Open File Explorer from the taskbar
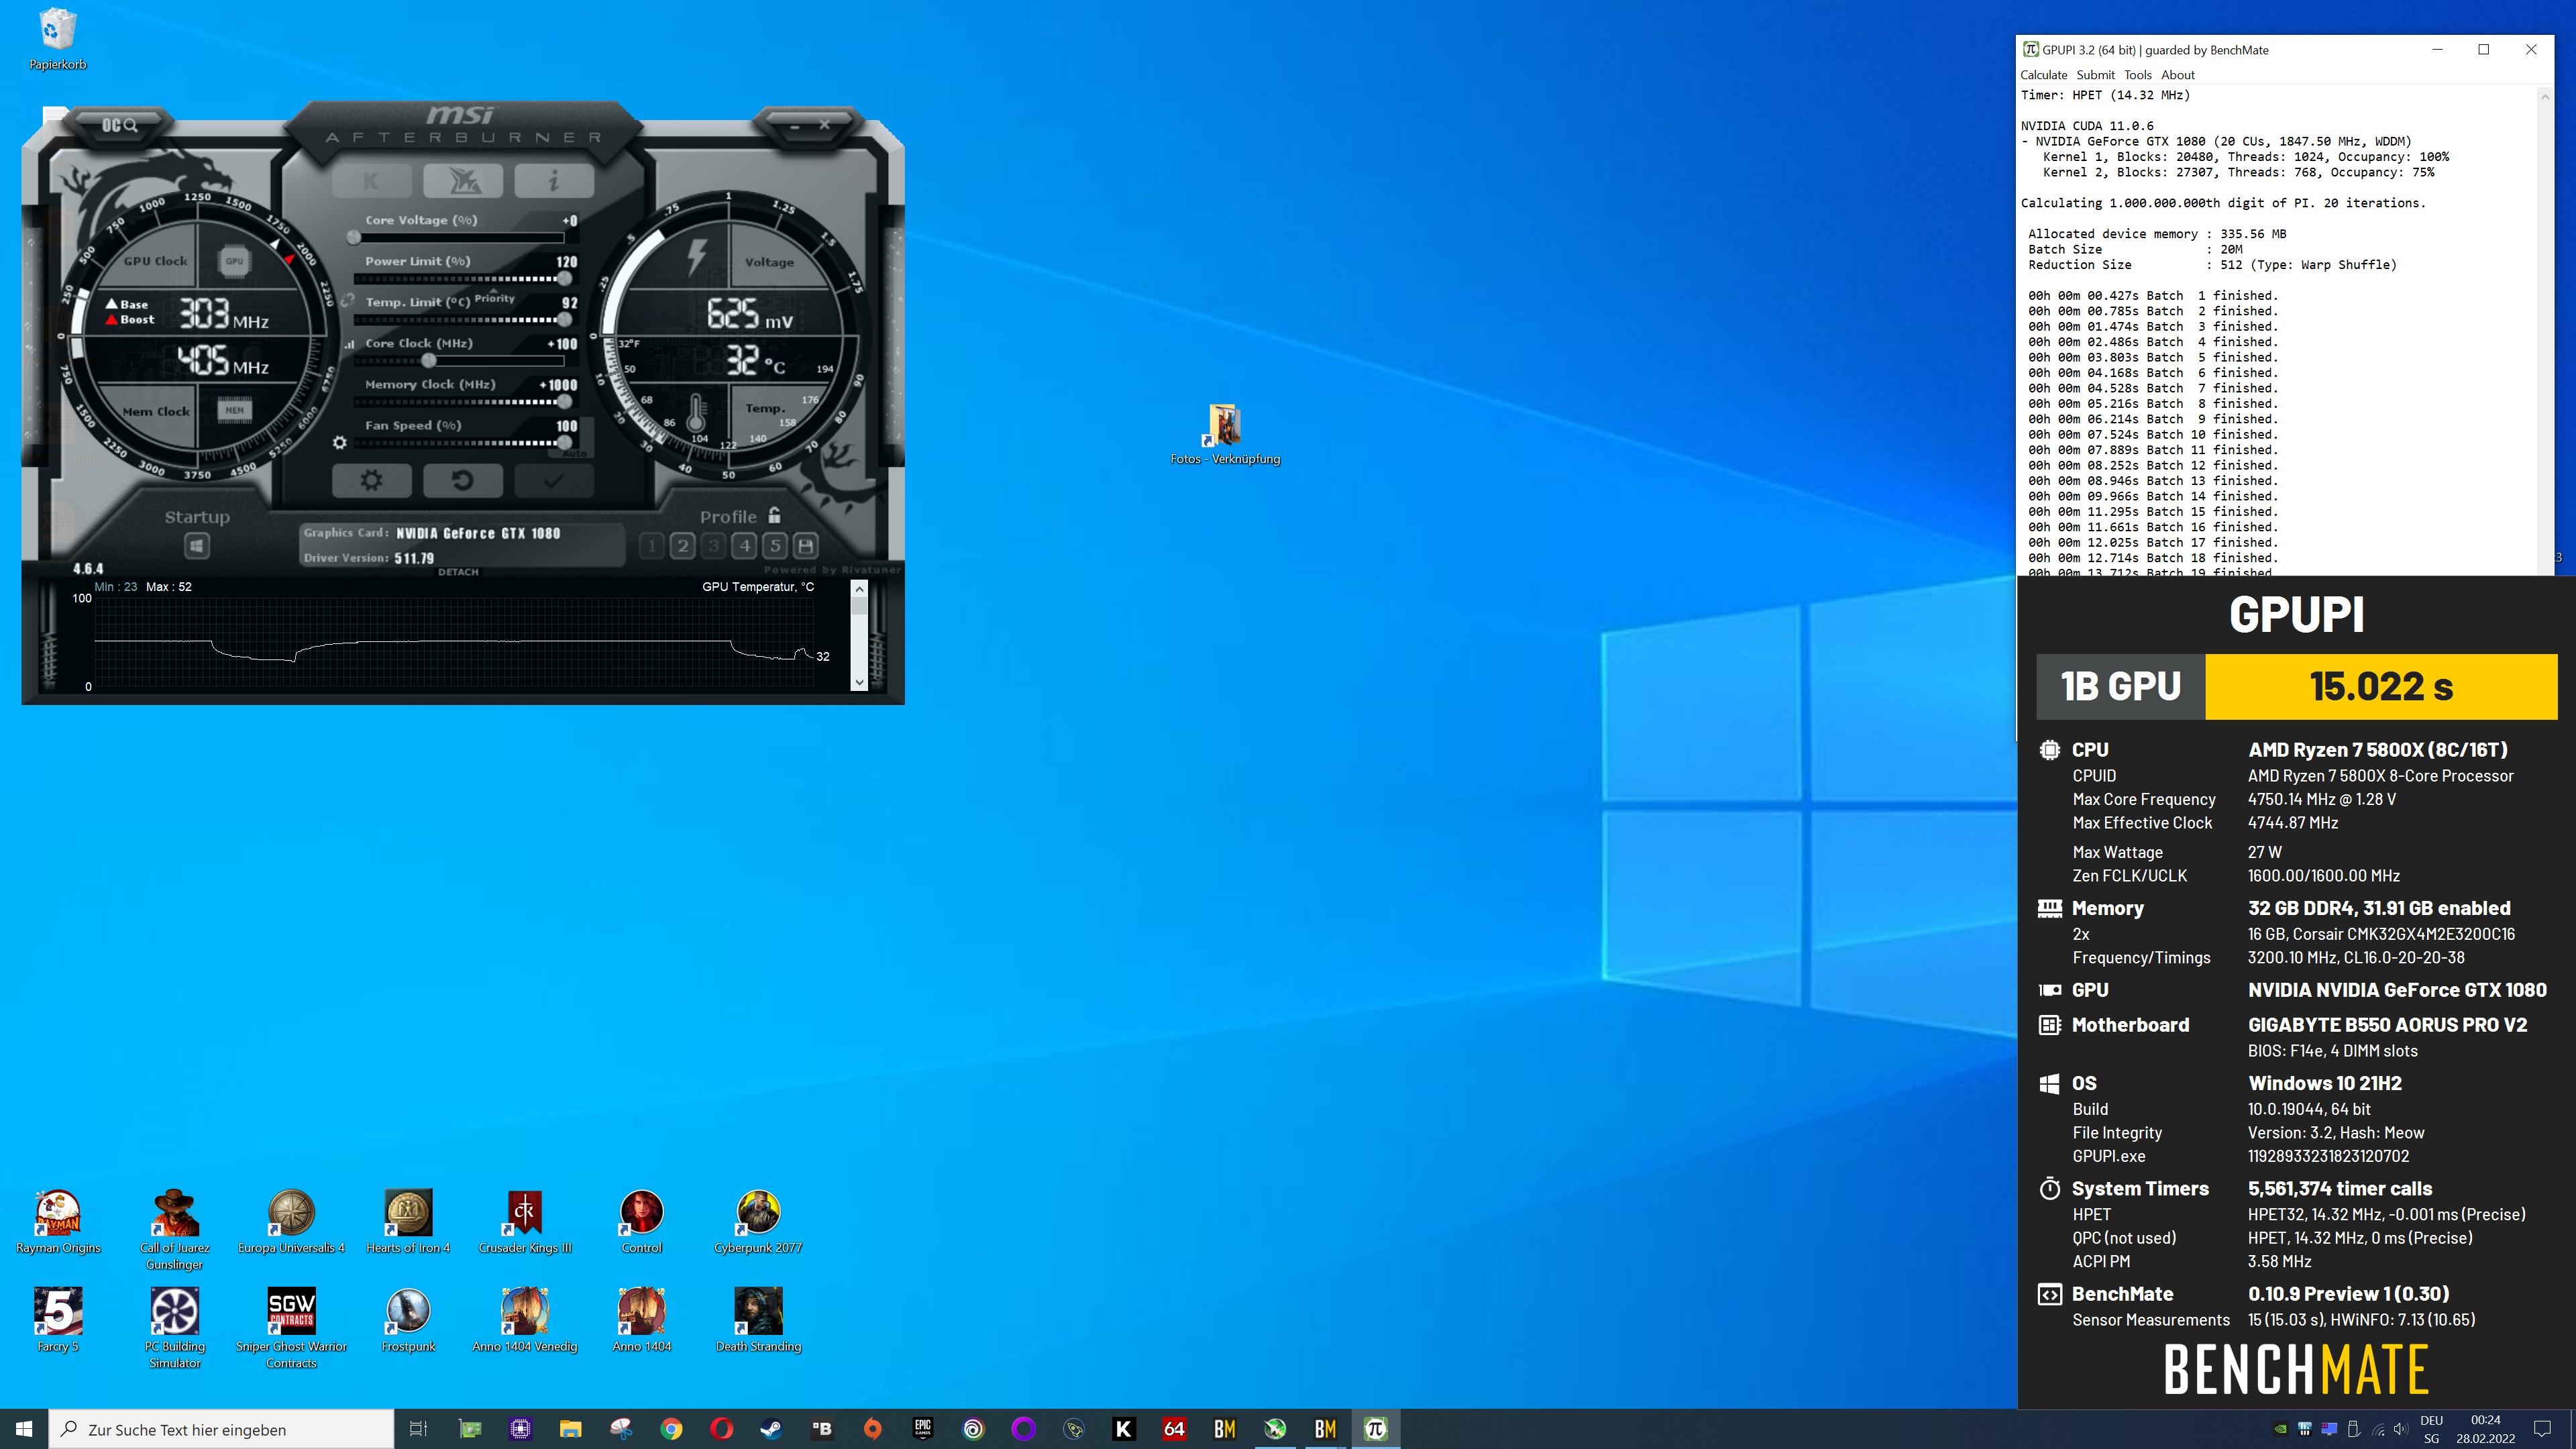 click(x=570, y=1429)
